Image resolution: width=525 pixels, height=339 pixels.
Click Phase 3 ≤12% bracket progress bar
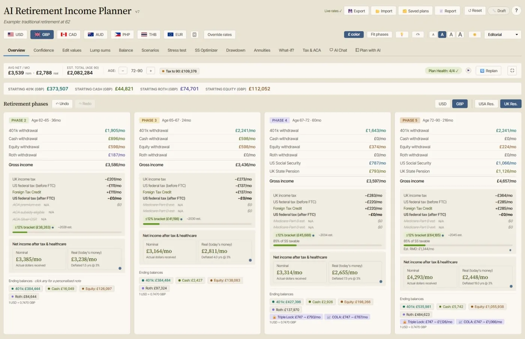197,224
